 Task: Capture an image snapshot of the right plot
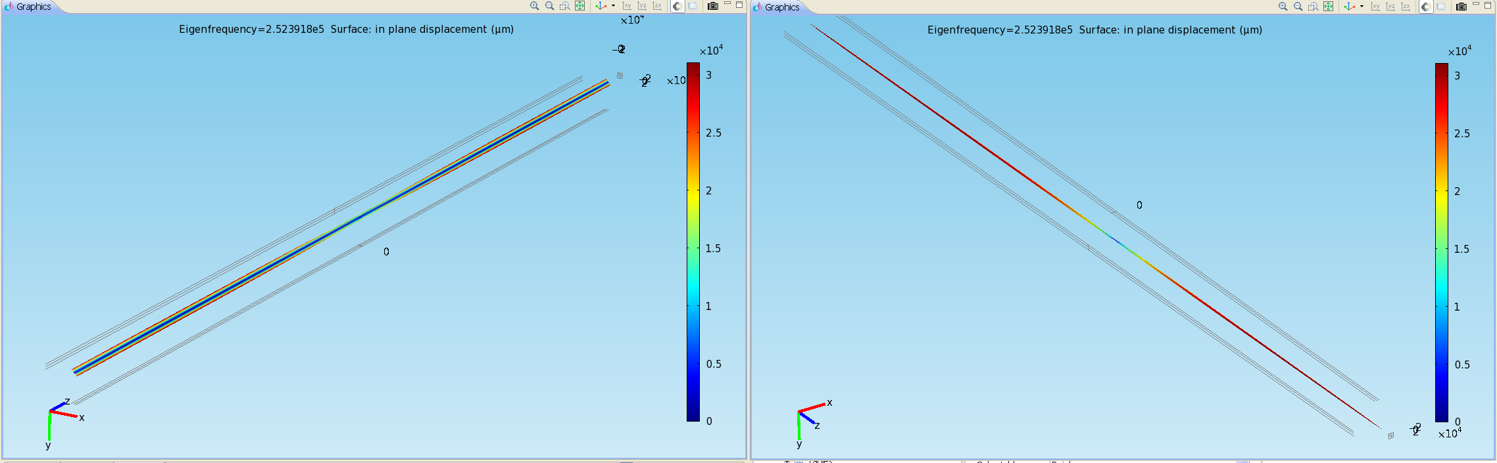point(1461,7)
